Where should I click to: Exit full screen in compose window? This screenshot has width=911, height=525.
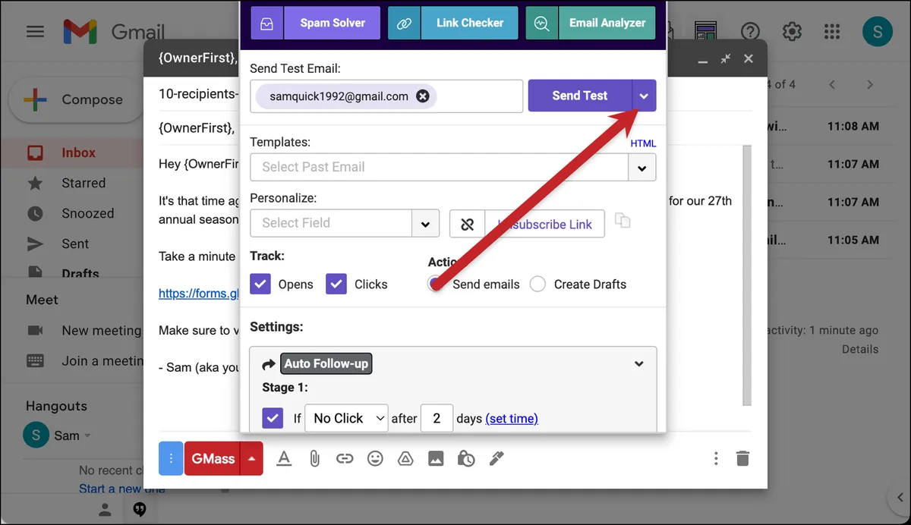[x=726, y=58]
